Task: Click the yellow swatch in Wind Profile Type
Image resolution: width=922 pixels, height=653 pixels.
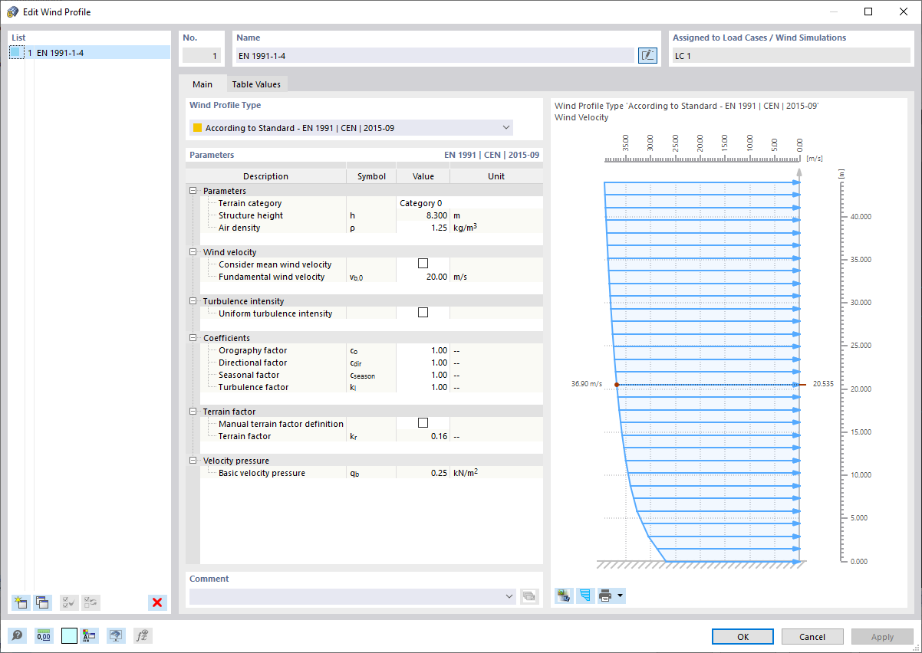Action: click(x=197, y=128)
